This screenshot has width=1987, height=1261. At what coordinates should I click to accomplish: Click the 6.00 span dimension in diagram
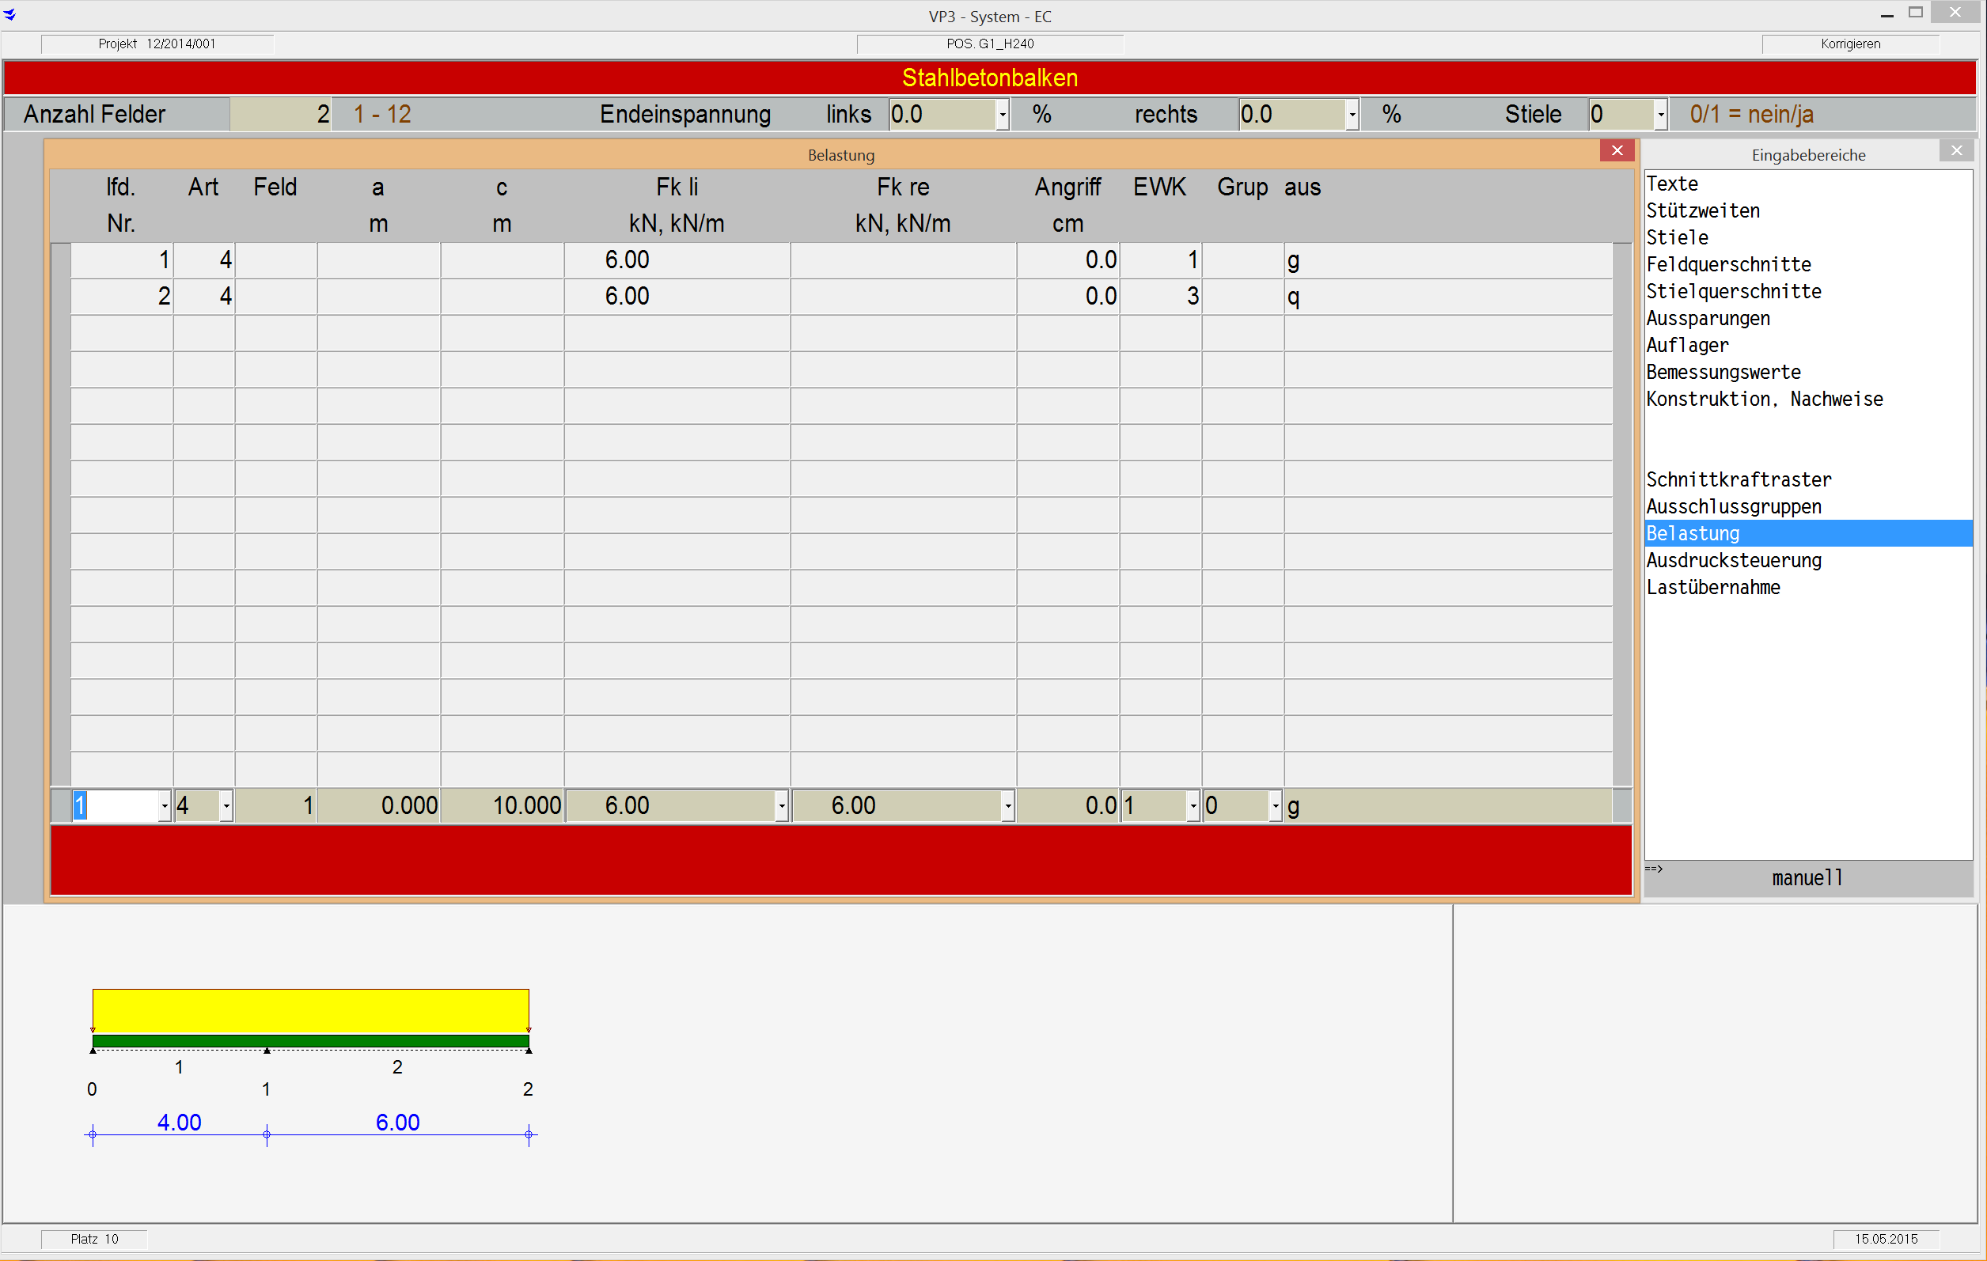[x=397, y=1123]
